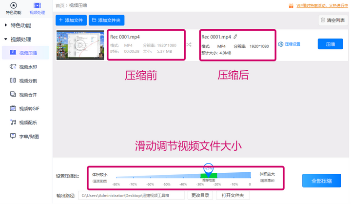Click the 添加文件夹 button

tap(107, 20)
